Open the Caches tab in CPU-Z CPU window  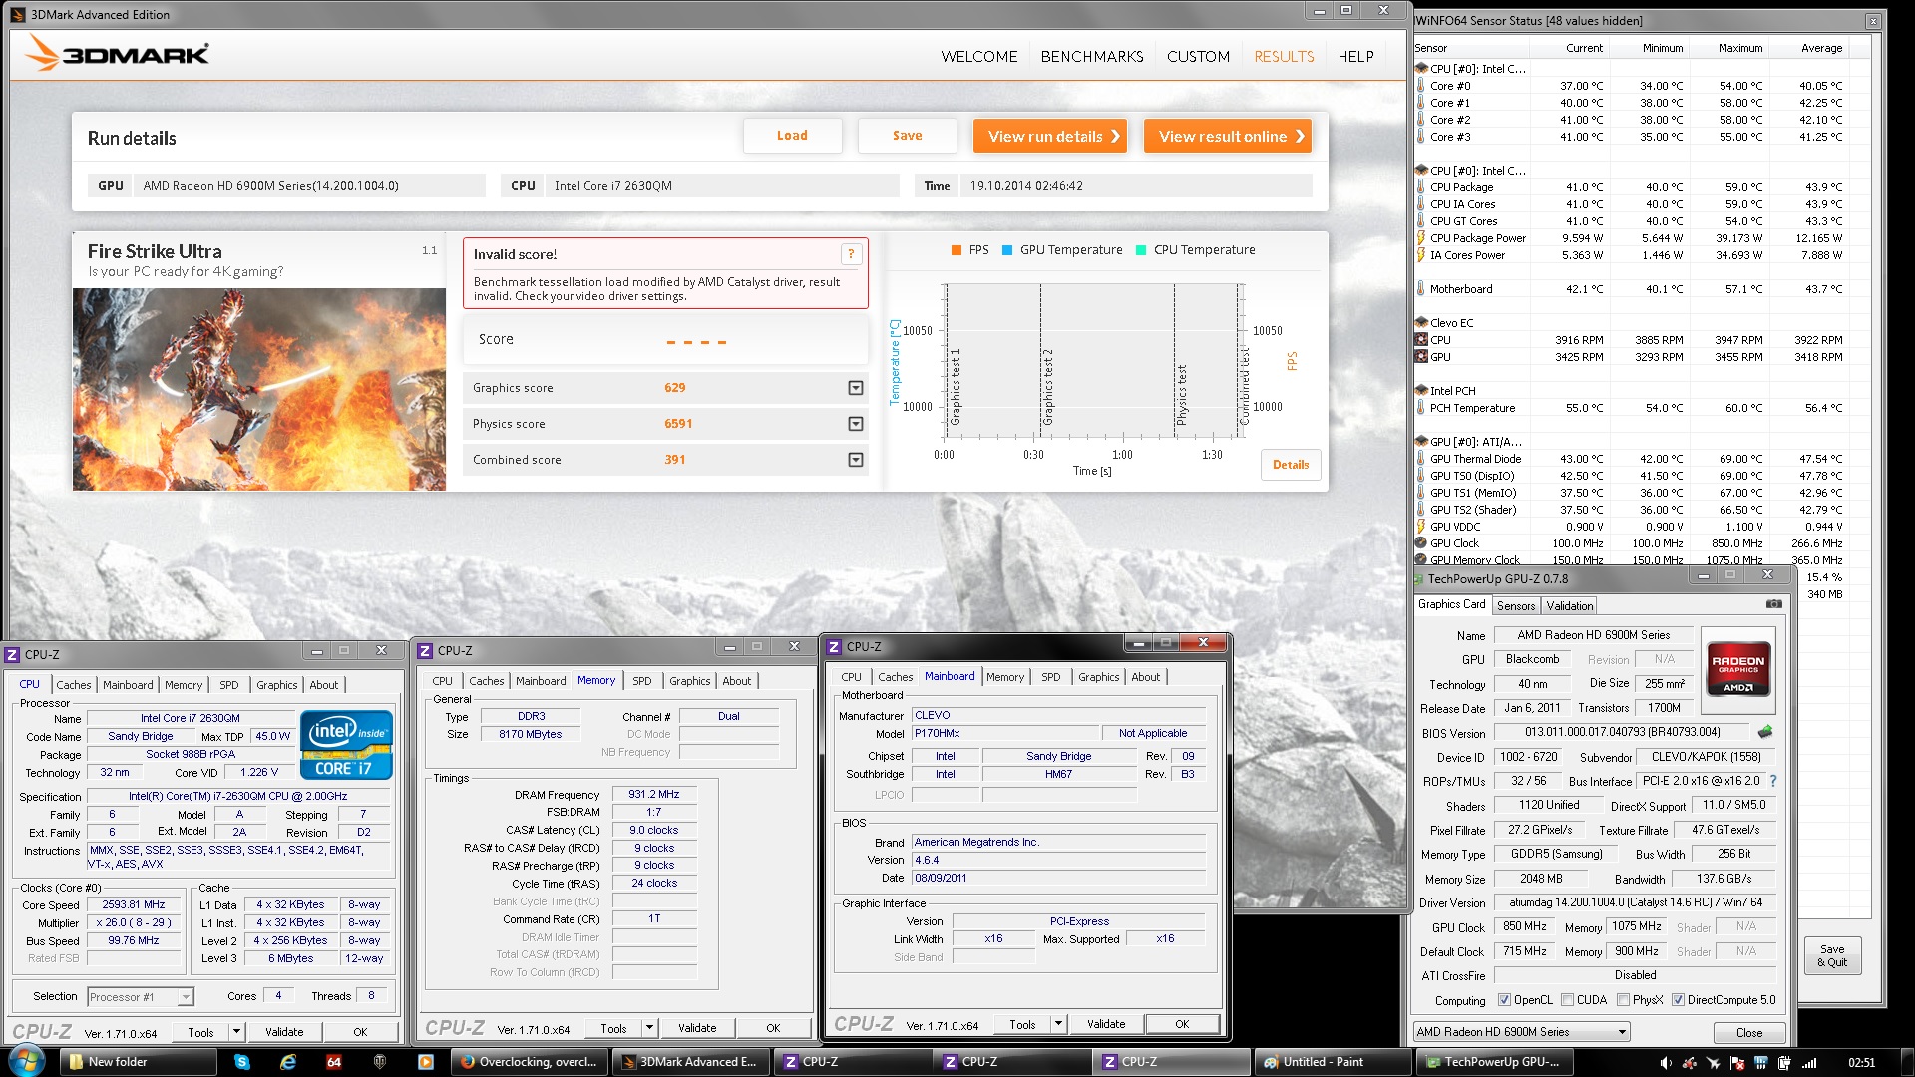(73, 685)
